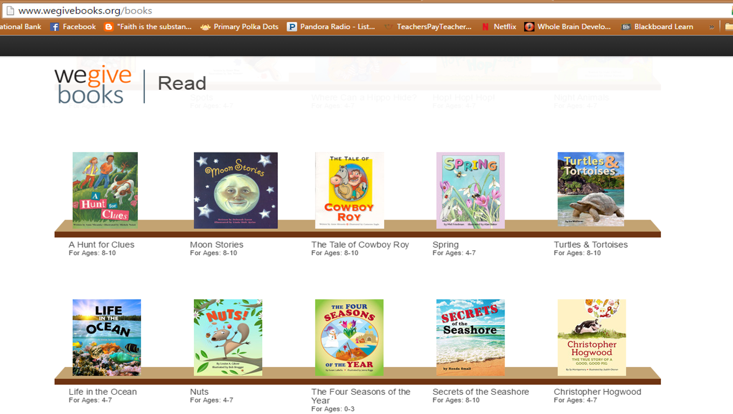Screen dimensions: 733x414
Task: Click the Turtles & Tortoises title link
Action: [x=591, y=244]
